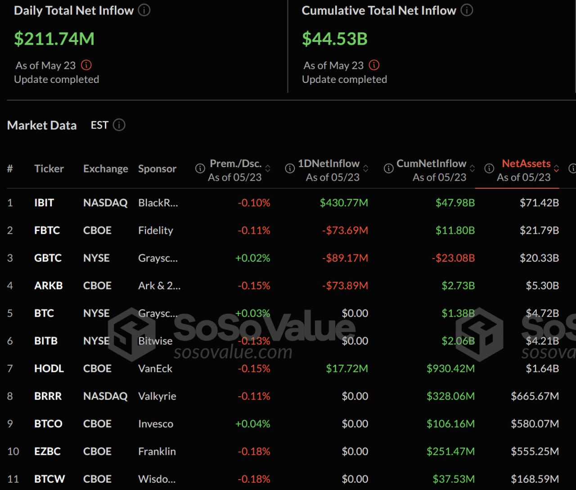
Task: Click the $44.53B cumulative inflow value
Action: 335,39
